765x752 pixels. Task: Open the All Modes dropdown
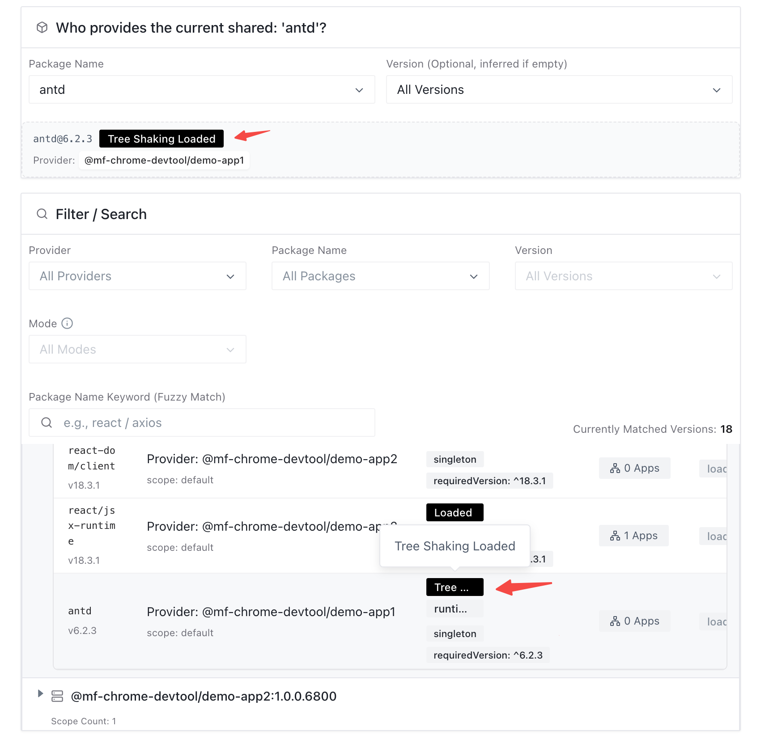click(137, 350)
